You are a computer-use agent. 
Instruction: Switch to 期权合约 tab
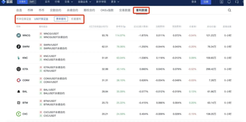pos(89,10)
